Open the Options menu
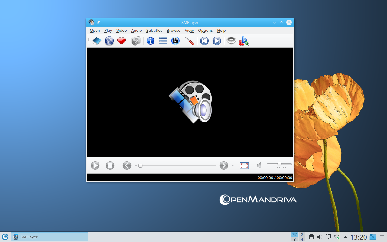 (205, 30)
